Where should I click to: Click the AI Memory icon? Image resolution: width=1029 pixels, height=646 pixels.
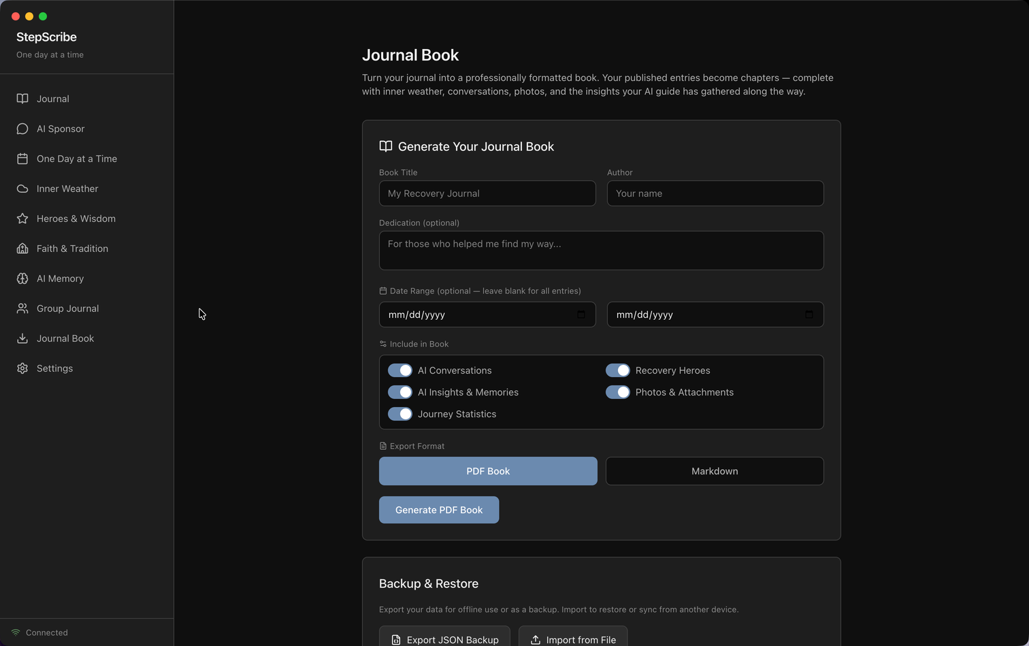(x=22, y=278)
